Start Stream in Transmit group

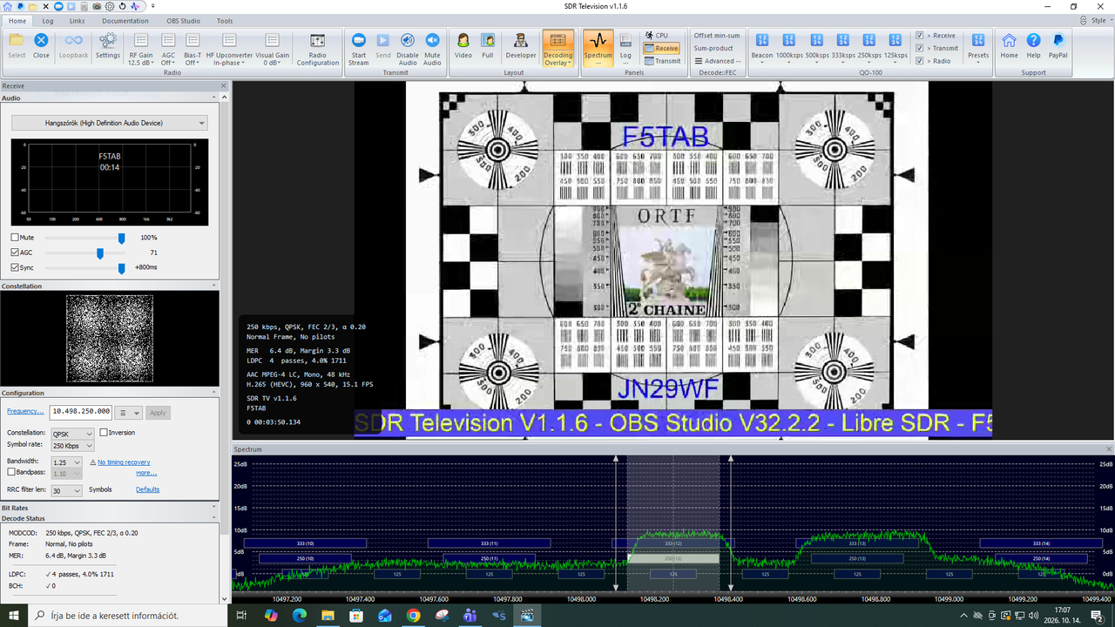click(358, 49)
